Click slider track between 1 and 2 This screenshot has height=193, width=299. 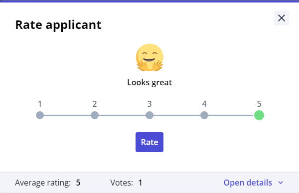(67, 115)
